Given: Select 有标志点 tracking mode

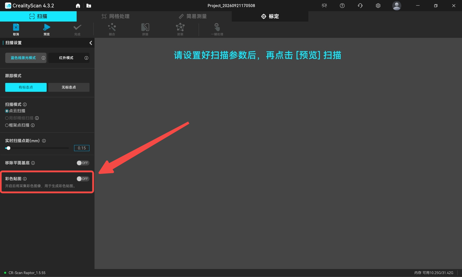Looking at the screenshot, I should [26, 87].
